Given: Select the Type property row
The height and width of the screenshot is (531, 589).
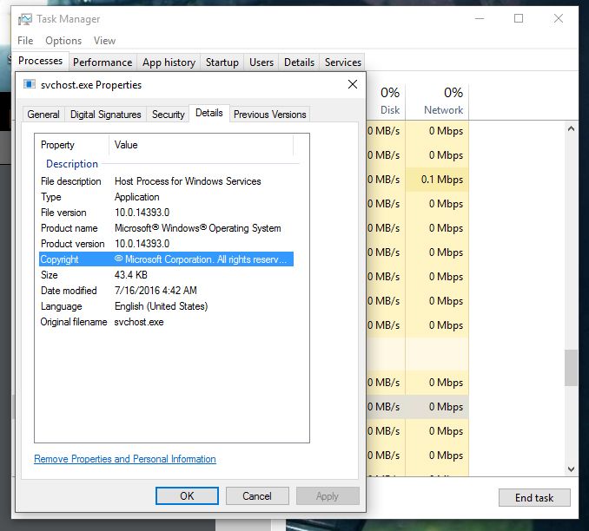Looking at the screenshot, I should 167,197.
